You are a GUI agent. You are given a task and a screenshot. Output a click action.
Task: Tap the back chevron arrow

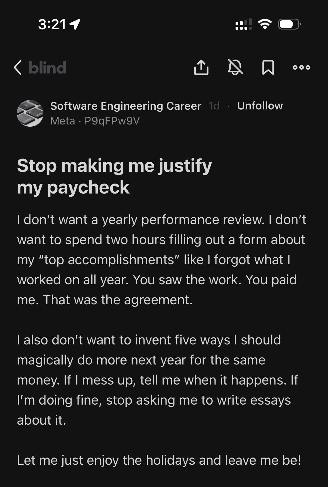click(18, 68)
